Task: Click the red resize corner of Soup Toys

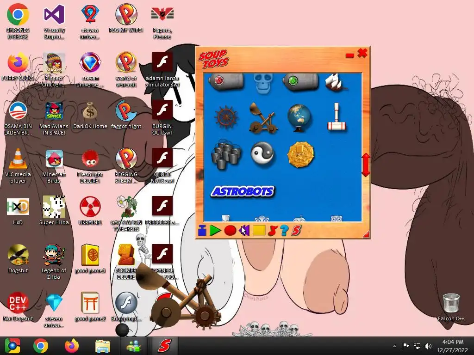Action: [366, 234]
